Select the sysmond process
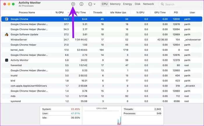Image resolution: width=204 pixels, height=126 pixels. pyautogui.click(x=102, y=101)
